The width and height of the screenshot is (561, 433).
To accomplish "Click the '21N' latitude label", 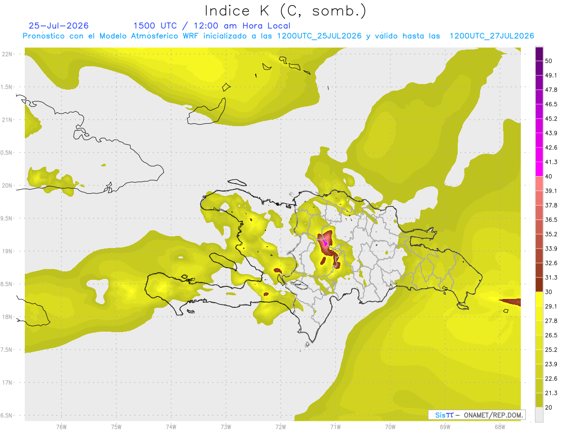I will pyautogui.click(x=7, y=120).
